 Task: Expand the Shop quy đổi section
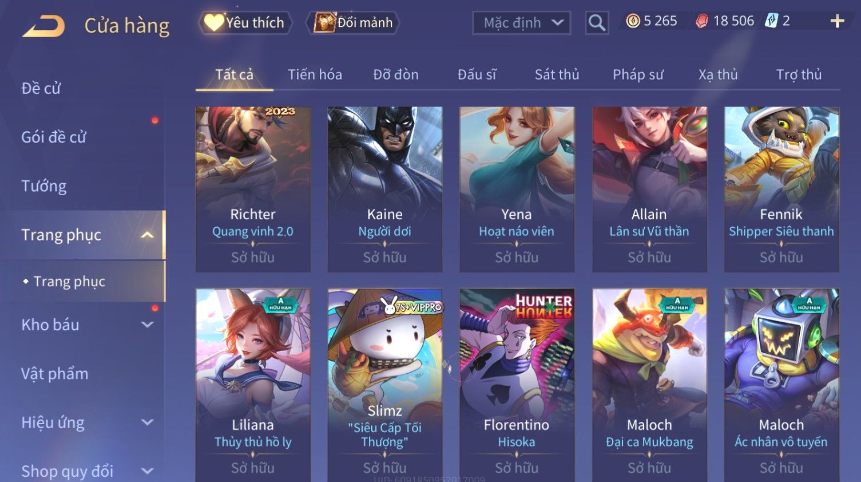pos(147,471)
